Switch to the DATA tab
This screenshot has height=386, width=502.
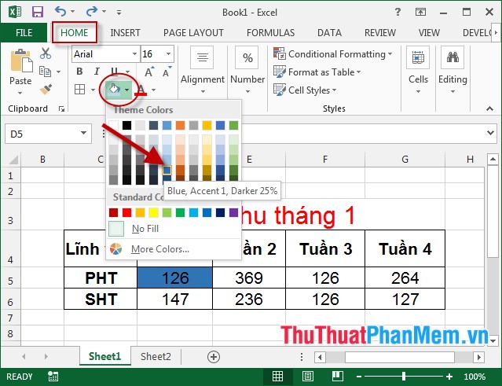pos(329,33)
